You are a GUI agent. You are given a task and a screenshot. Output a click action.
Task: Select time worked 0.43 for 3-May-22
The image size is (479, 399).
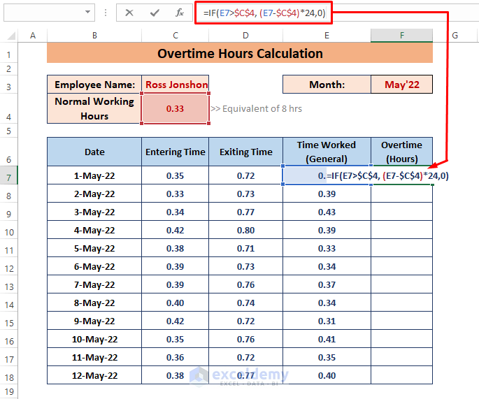pyautogui.click(x=327, y=212)
